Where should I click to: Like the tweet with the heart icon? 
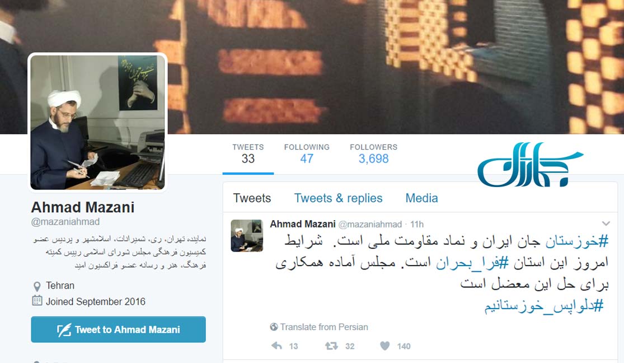pyautogui.click(x=384, y=346)
